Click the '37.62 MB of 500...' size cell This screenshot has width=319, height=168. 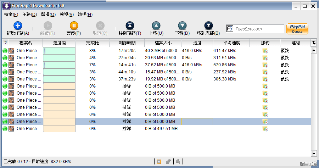pyautogui.click(x=163, y=65)
